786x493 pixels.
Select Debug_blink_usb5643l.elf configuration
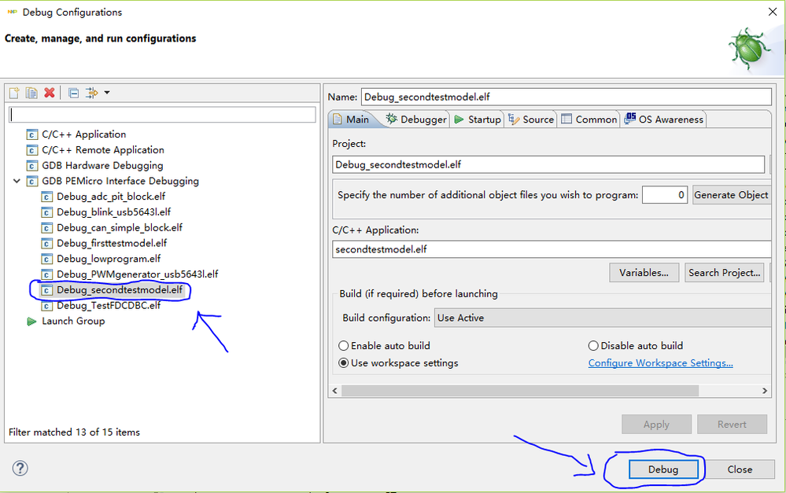(x=114, y=212)
